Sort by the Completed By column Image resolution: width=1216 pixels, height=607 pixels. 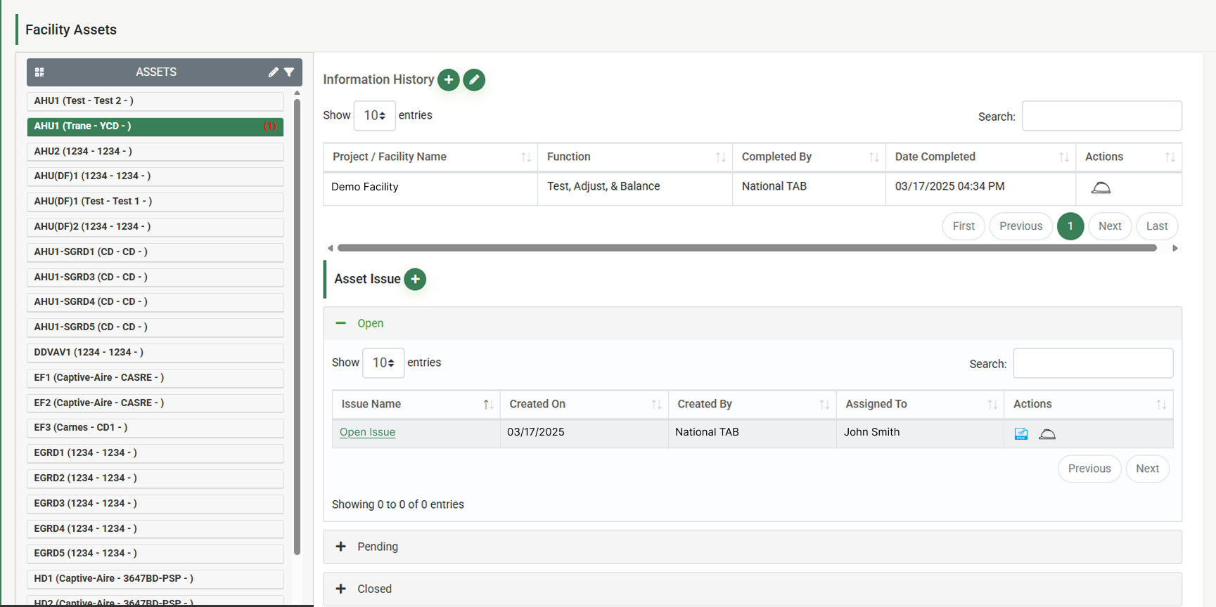click(x=809, y=157)
